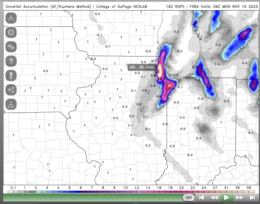Viewport: 260px width, 204px height.
Task: Download the image with the download icon
Action: pyautogui.click(x=12, y=104)
